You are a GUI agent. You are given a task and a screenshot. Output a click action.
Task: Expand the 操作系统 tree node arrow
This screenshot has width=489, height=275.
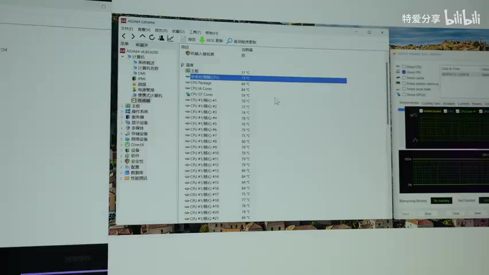coord(122,112)
